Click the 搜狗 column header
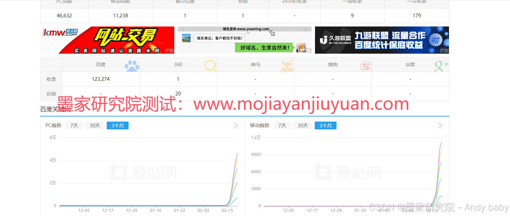The image size is (510, 216). [x=333, y=65]
